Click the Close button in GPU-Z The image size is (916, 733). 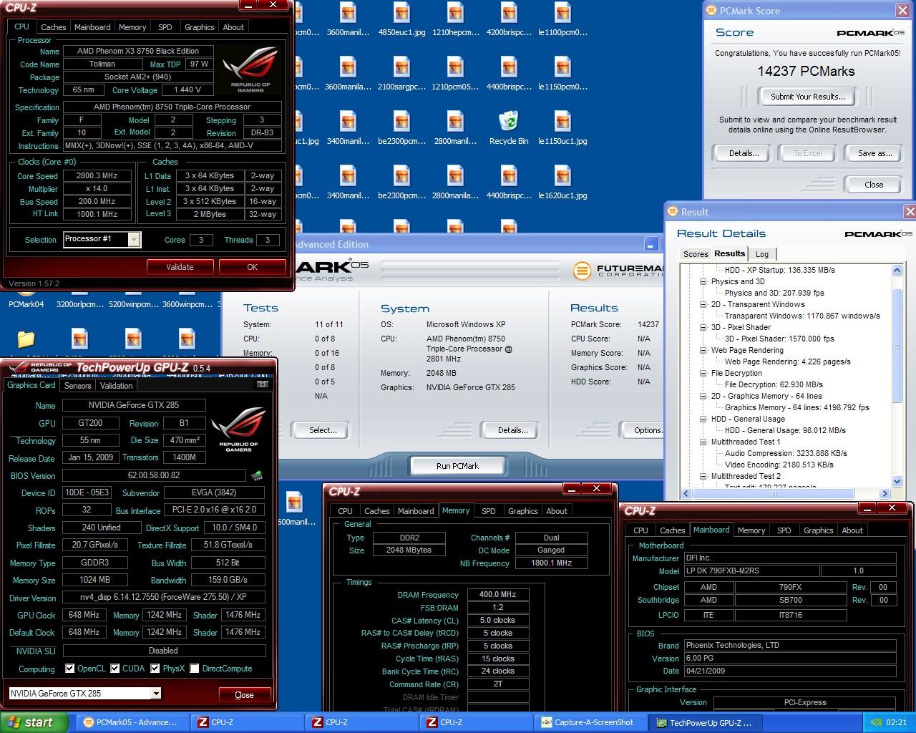[x=244, y=694]
